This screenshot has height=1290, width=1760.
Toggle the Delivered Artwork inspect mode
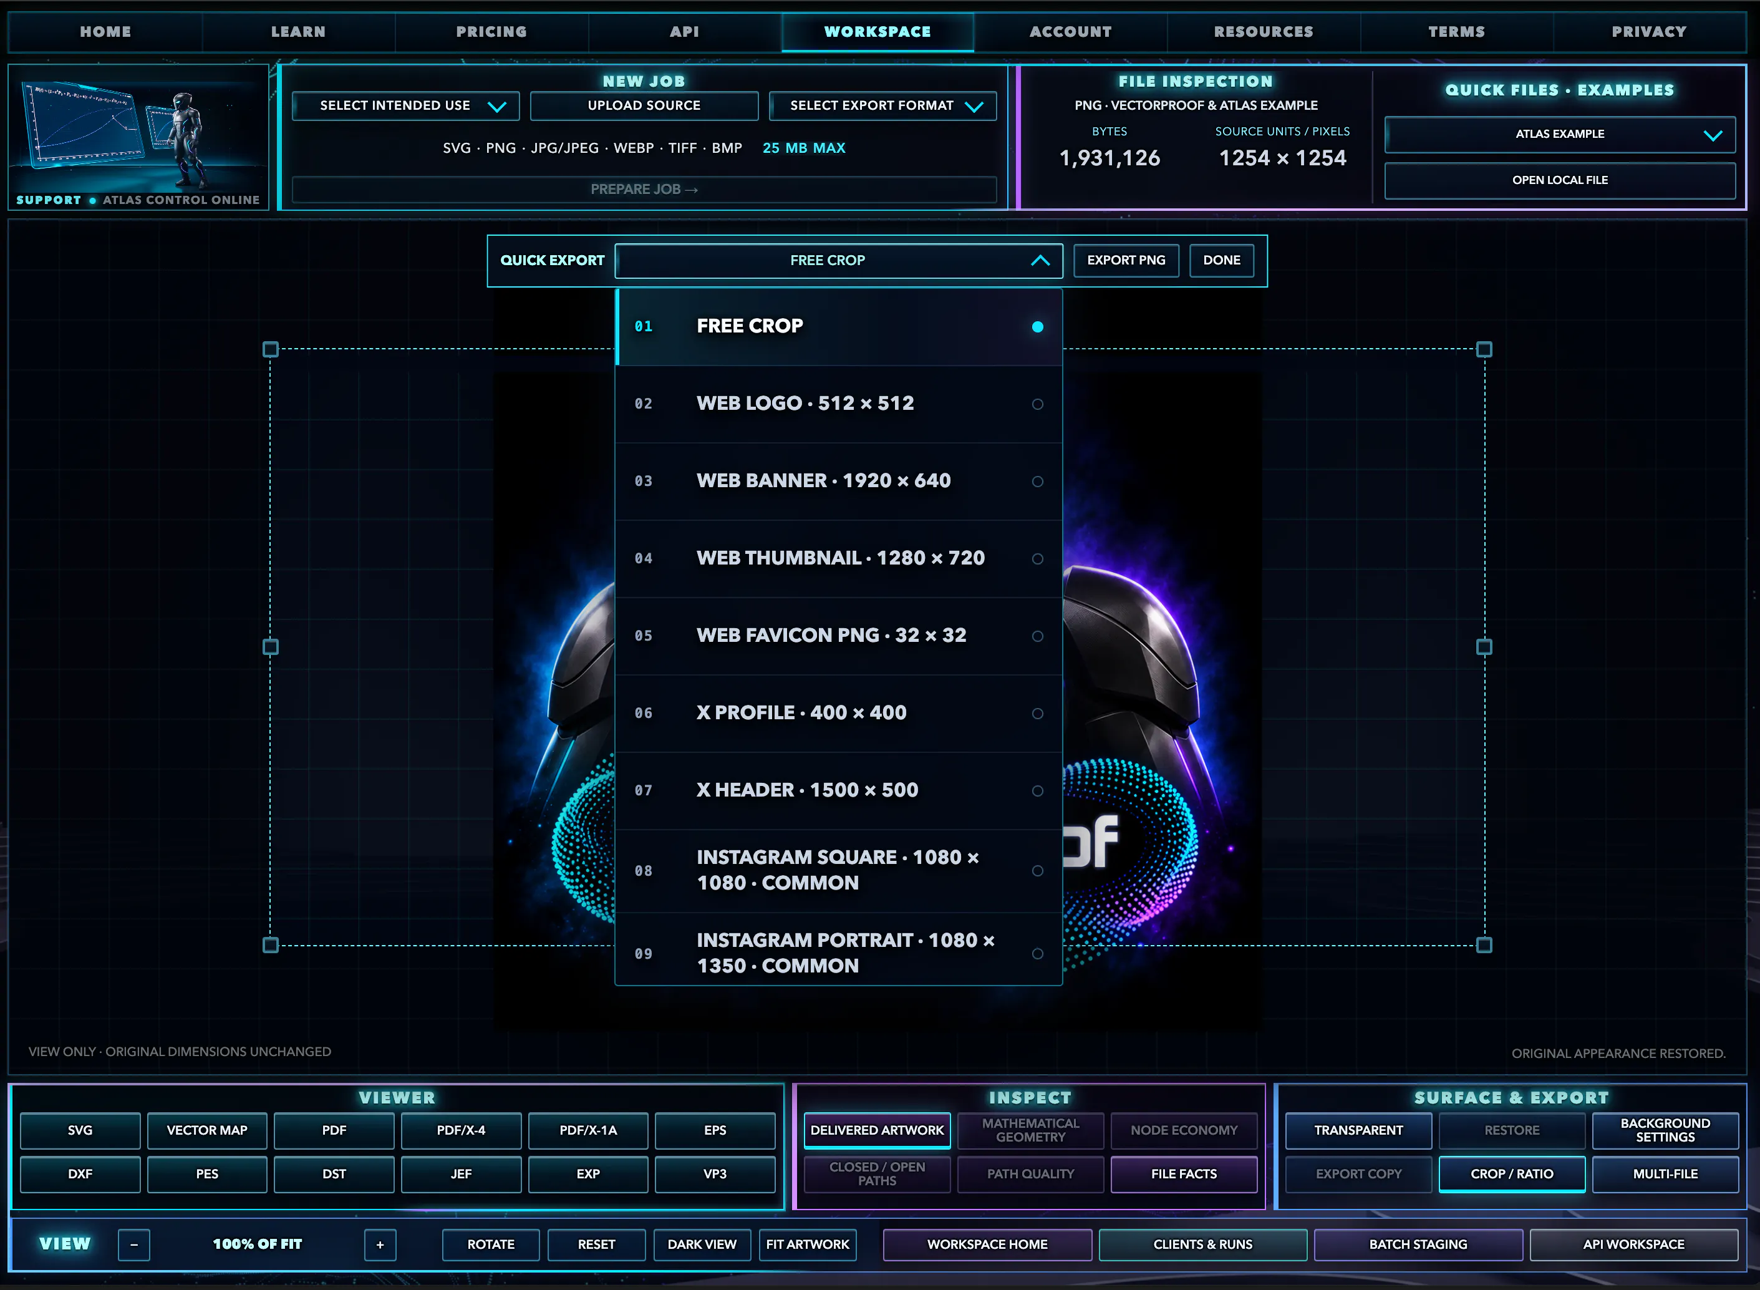point(878,1131)
